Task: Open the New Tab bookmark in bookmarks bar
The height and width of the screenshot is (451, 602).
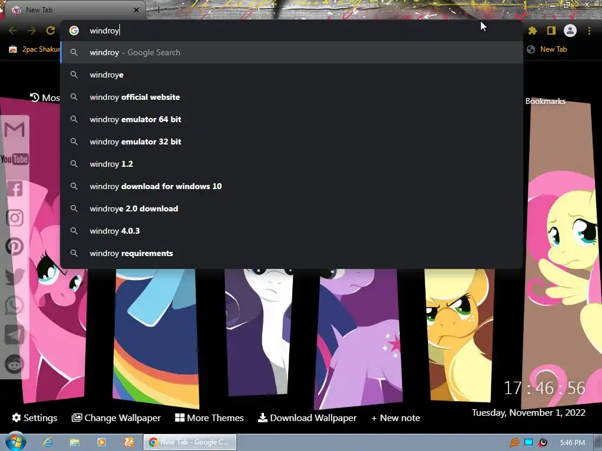Action: (x=547, y=49)
